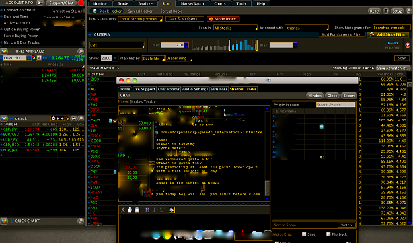Switch to the Charts tab
The image size is (413, 243).
tap(220, 3)
